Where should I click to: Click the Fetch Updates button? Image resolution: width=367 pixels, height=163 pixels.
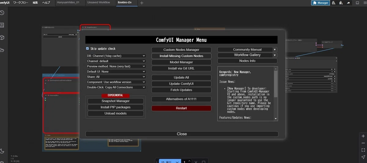click(x=181, y=90)
